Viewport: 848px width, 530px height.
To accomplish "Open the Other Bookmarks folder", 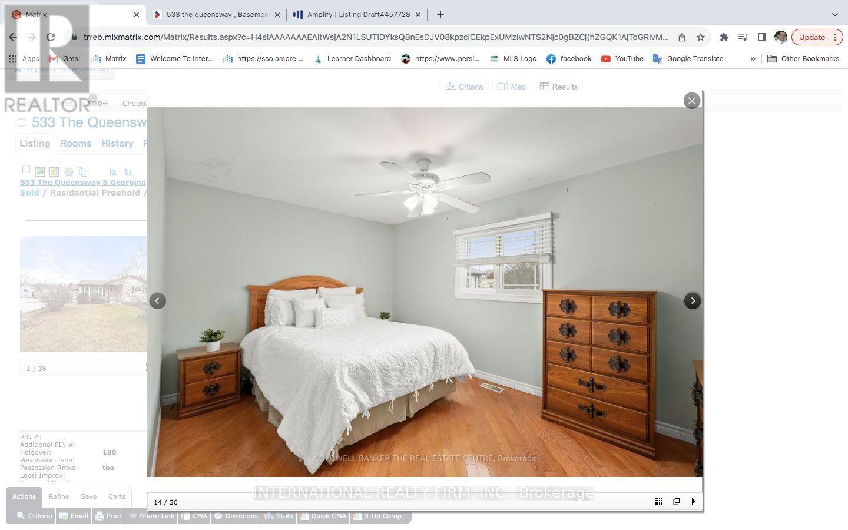I will [803, 59].
